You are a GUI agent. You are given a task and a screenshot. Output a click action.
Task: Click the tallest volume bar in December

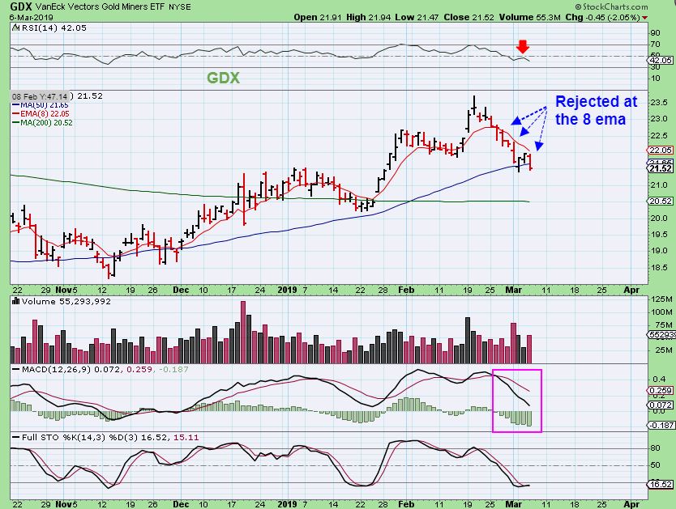click(243, 332)
